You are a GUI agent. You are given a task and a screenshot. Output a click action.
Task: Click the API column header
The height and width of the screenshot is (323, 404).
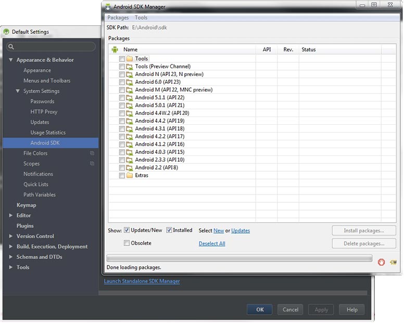coord(267,49)
